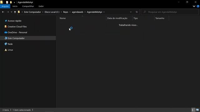Navigate to Disco Local (C:) breadcrumb
This screenshot has height=112, width=200.
(52, 12)
